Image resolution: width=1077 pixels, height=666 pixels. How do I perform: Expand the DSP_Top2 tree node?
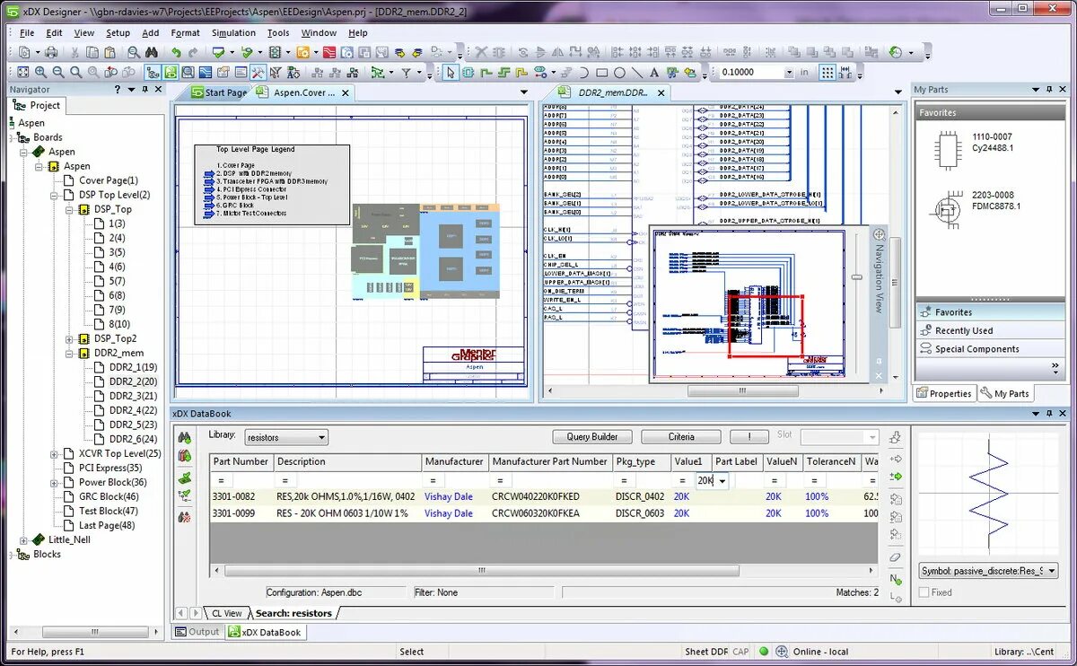69,338
